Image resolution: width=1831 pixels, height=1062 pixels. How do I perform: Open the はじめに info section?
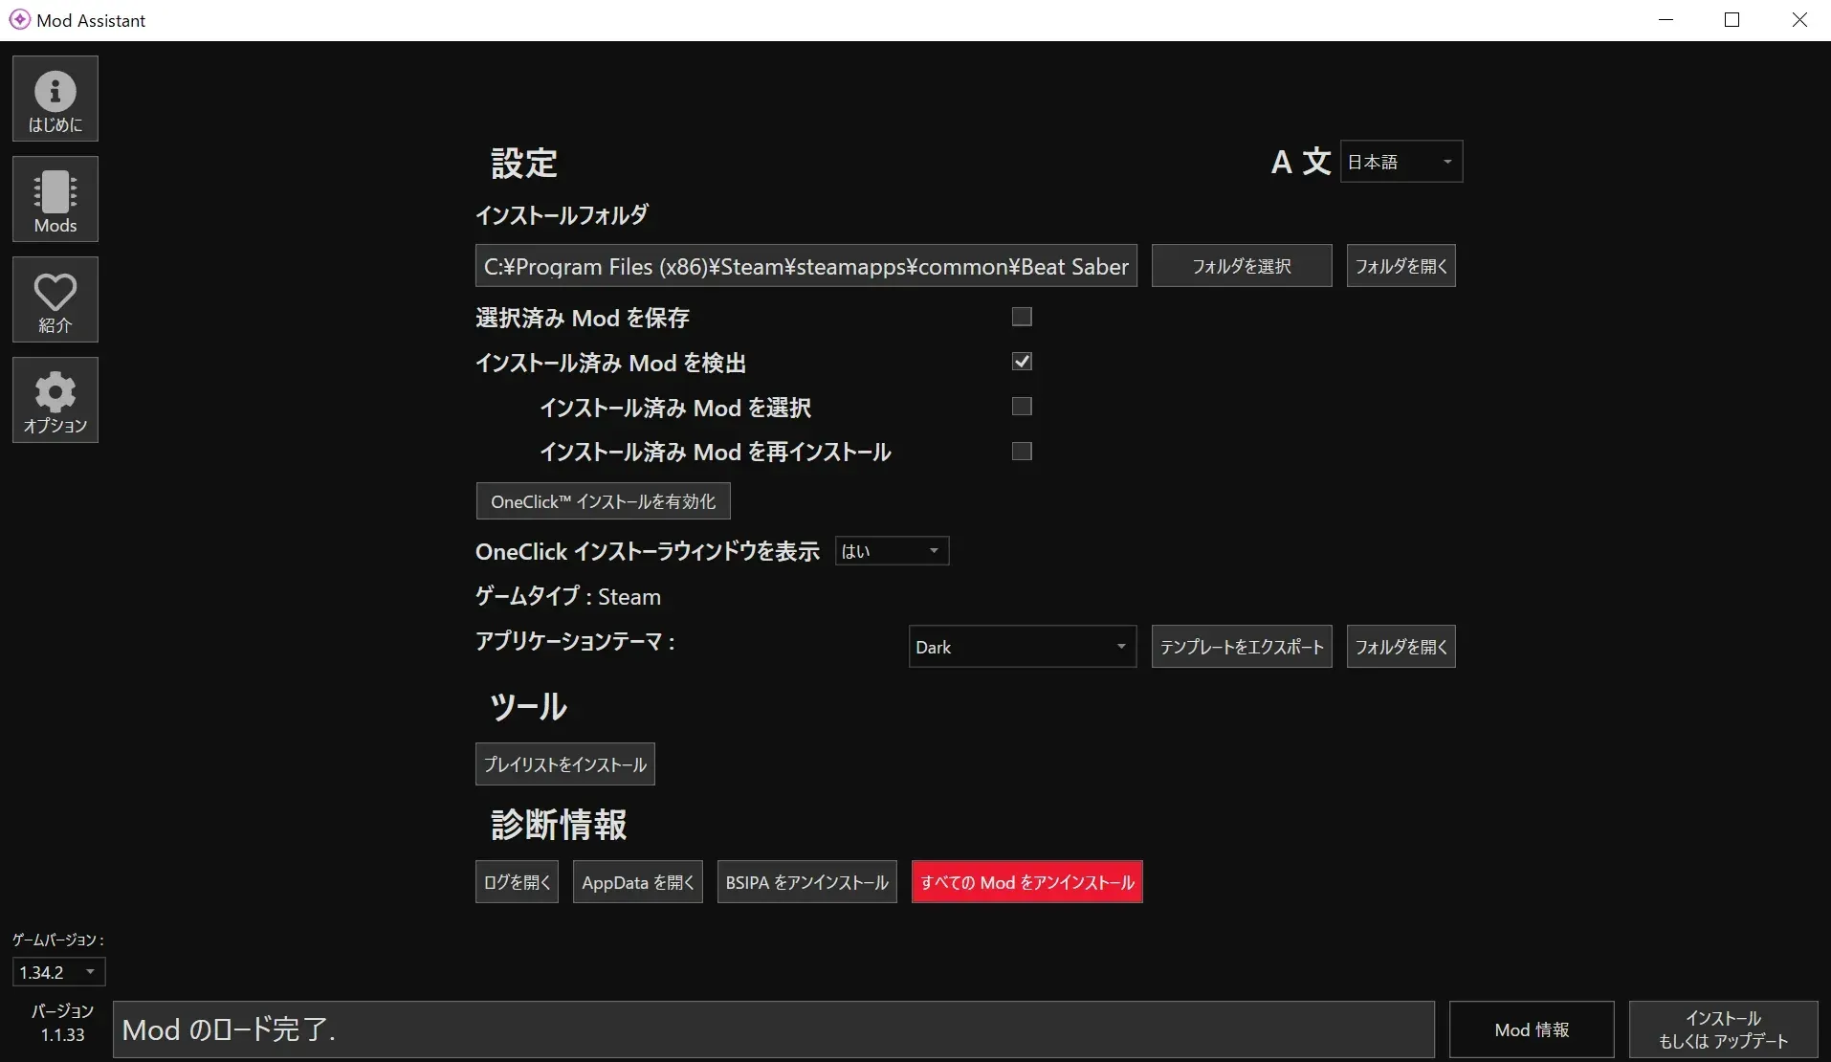[x=55, y=98]
